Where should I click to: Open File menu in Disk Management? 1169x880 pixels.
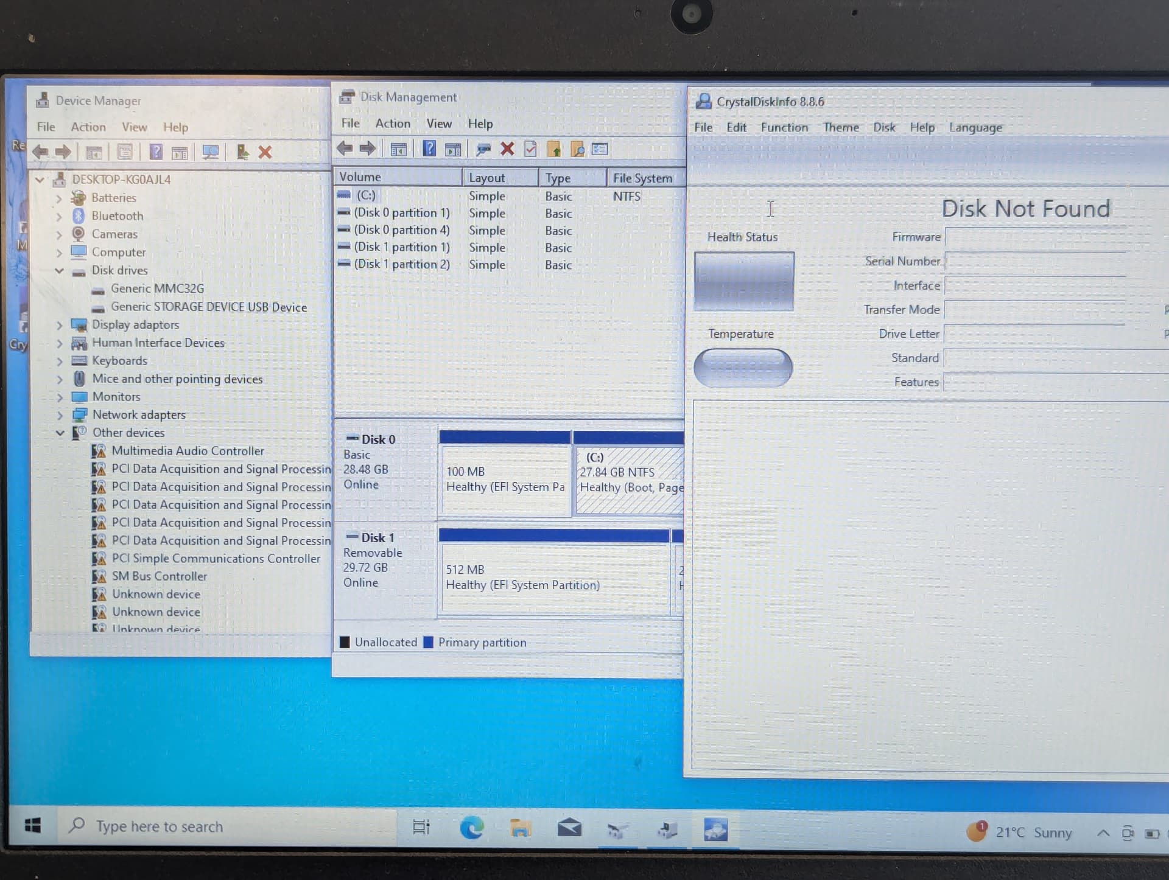click(350, 123)
